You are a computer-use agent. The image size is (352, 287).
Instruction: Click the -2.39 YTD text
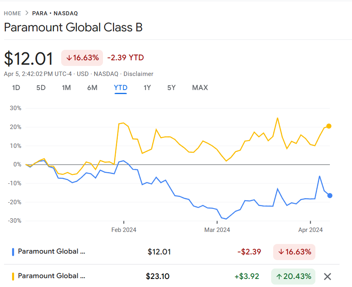click(126, 57)
